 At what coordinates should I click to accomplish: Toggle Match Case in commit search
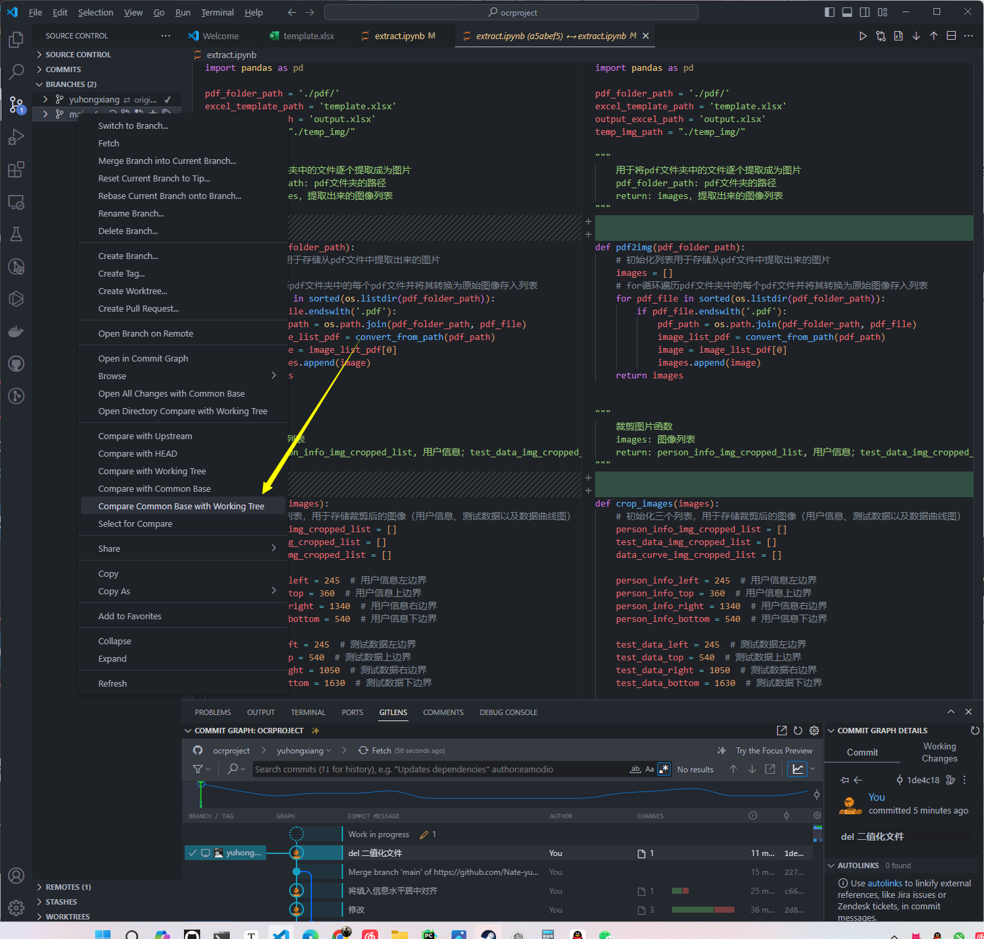tap(650, 769)
